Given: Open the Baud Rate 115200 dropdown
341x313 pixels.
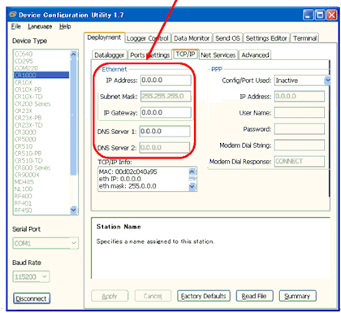Looking at the screenshot, I should [x=31, y=276].
